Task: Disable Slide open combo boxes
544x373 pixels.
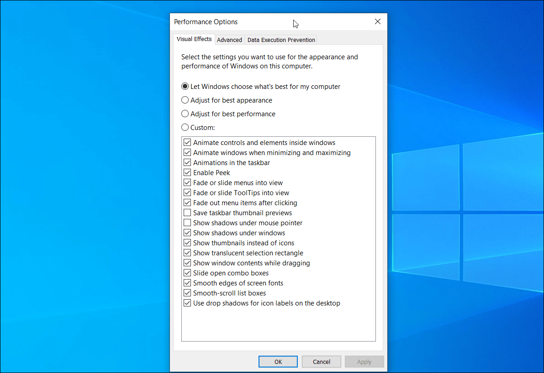Action: coord(187,273)
